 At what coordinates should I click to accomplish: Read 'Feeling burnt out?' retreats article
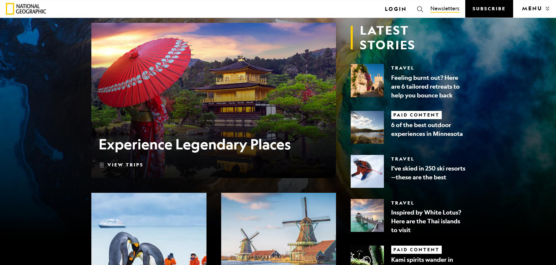click(x=425, y=87)
